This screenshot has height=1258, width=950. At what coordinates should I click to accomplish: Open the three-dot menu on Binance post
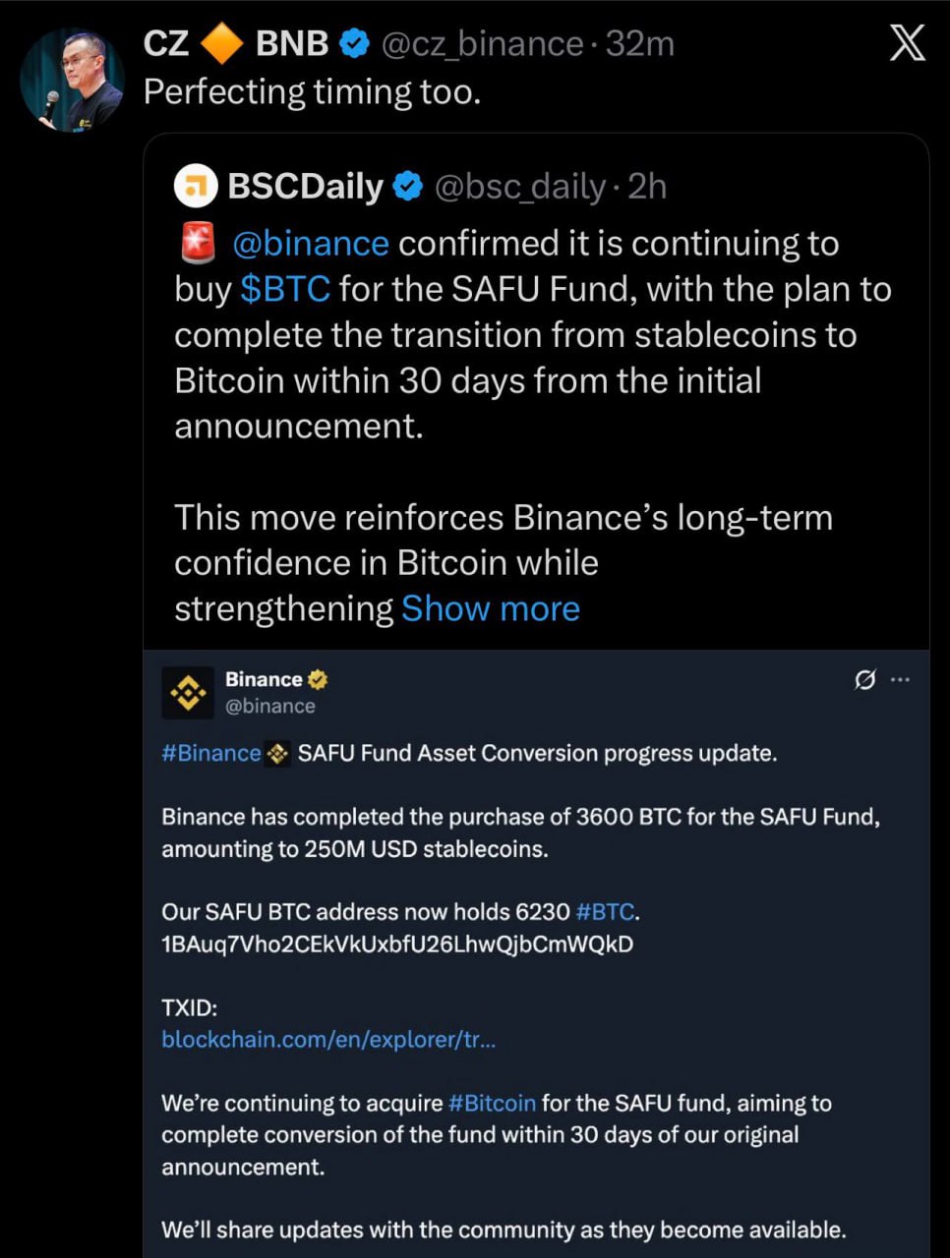point(900,679)
